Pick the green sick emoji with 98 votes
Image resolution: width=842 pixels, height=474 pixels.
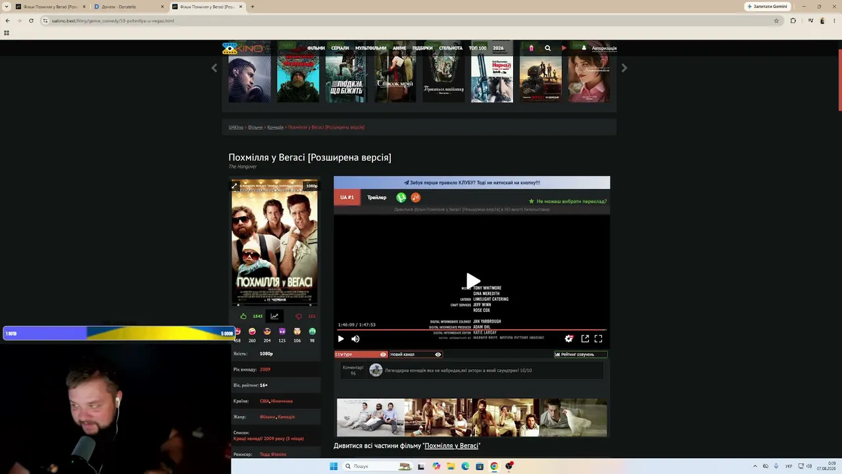tap(312, 331)
